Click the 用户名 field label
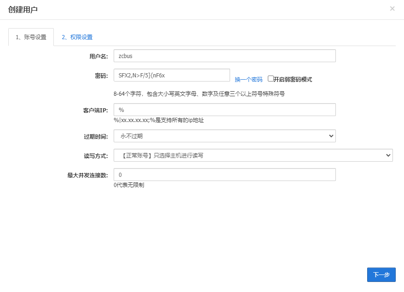 click(98, 56)
